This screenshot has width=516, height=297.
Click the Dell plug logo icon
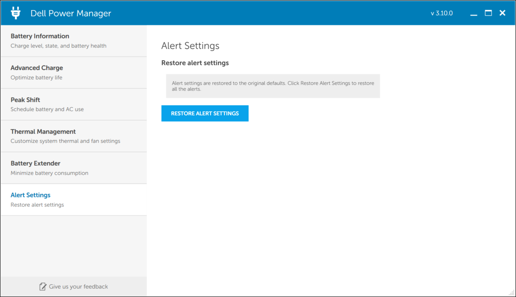(x=15, y=12)
